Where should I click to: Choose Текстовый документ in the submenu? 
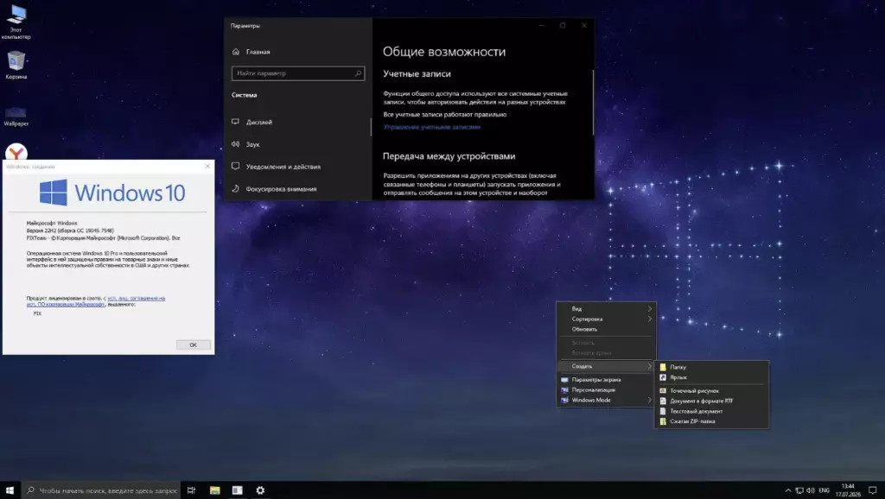[712, 411]
